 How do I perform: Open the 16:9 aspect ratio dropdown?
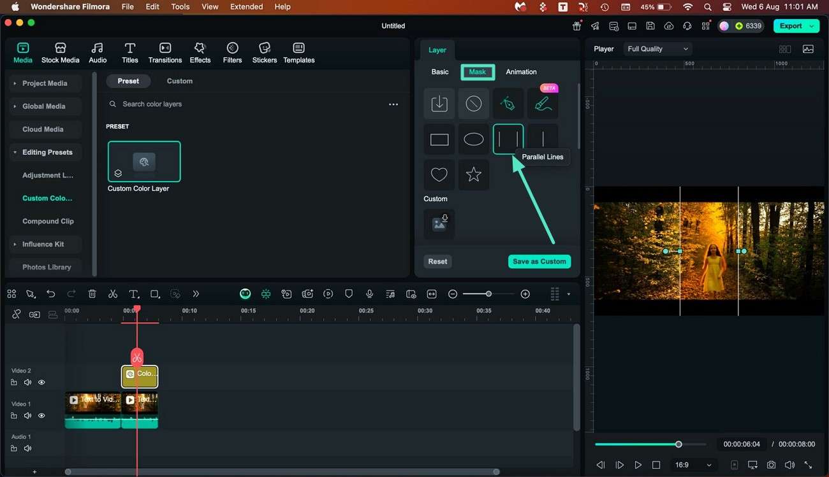point(693,465)
